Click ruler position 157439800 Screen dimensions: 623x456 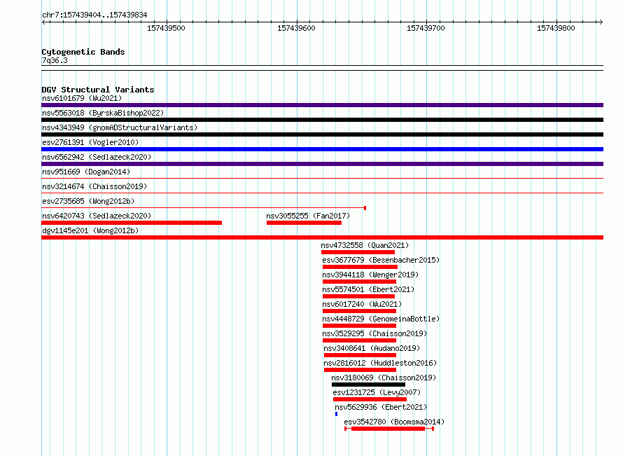point(556,28)
